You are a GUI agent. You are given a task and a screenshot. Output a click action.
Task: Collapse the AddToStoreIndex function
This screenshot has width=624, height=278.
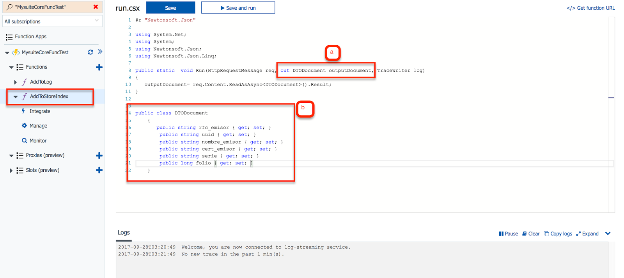click(x=16, y=96)
